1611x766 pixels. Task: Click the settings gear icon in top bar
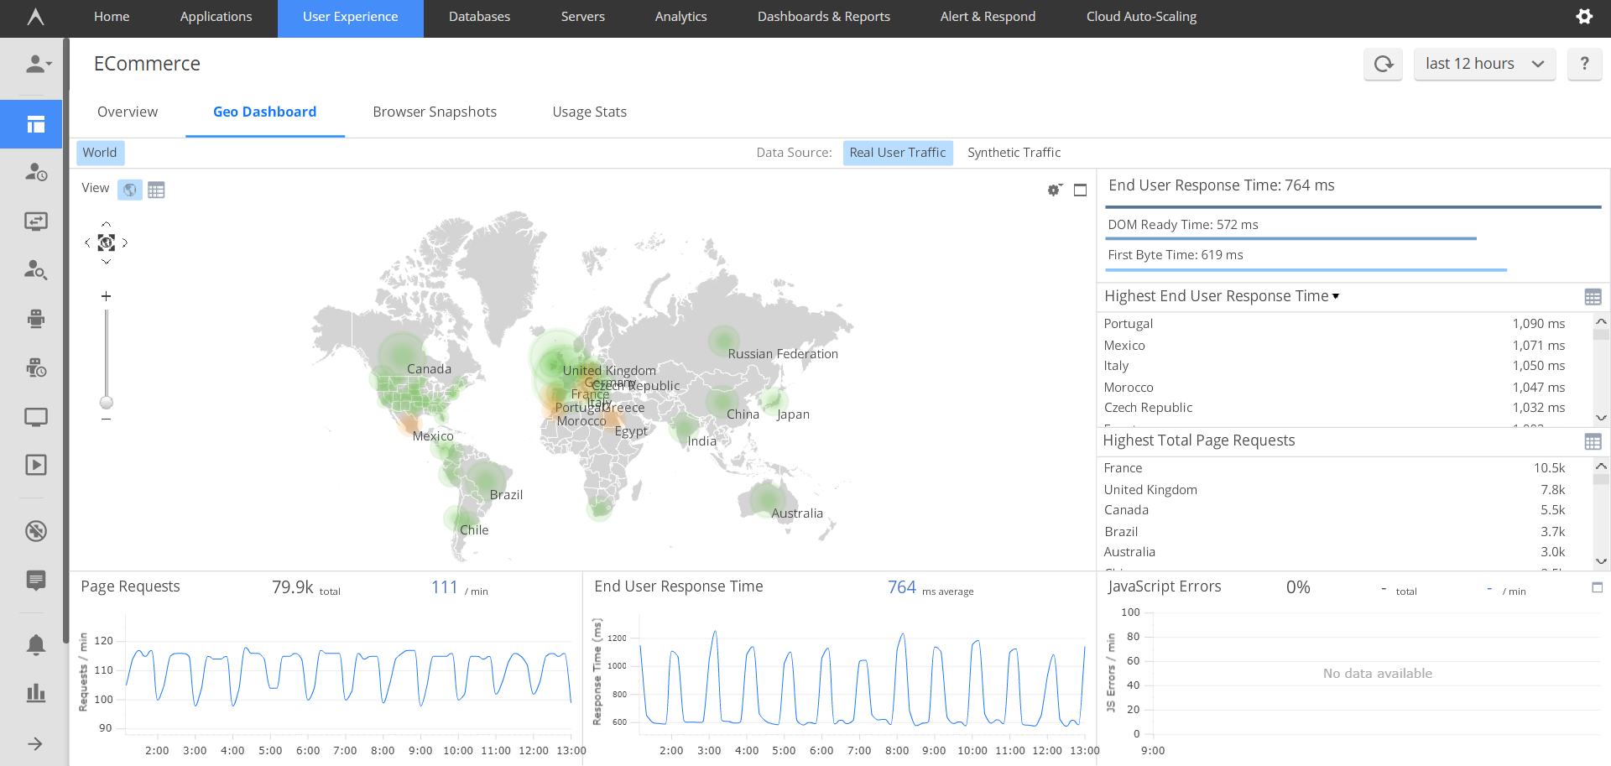point(1584,17)
